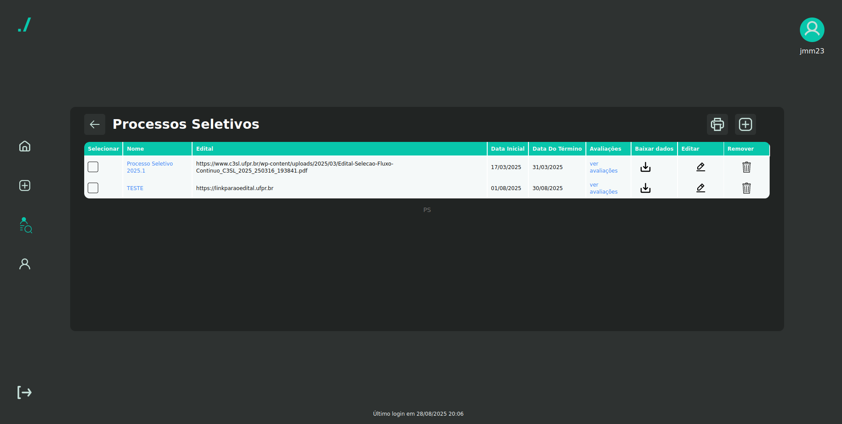View avaliações for the TESTE row
Viewport: 842px width, 424px height.
tap(603, 188)
